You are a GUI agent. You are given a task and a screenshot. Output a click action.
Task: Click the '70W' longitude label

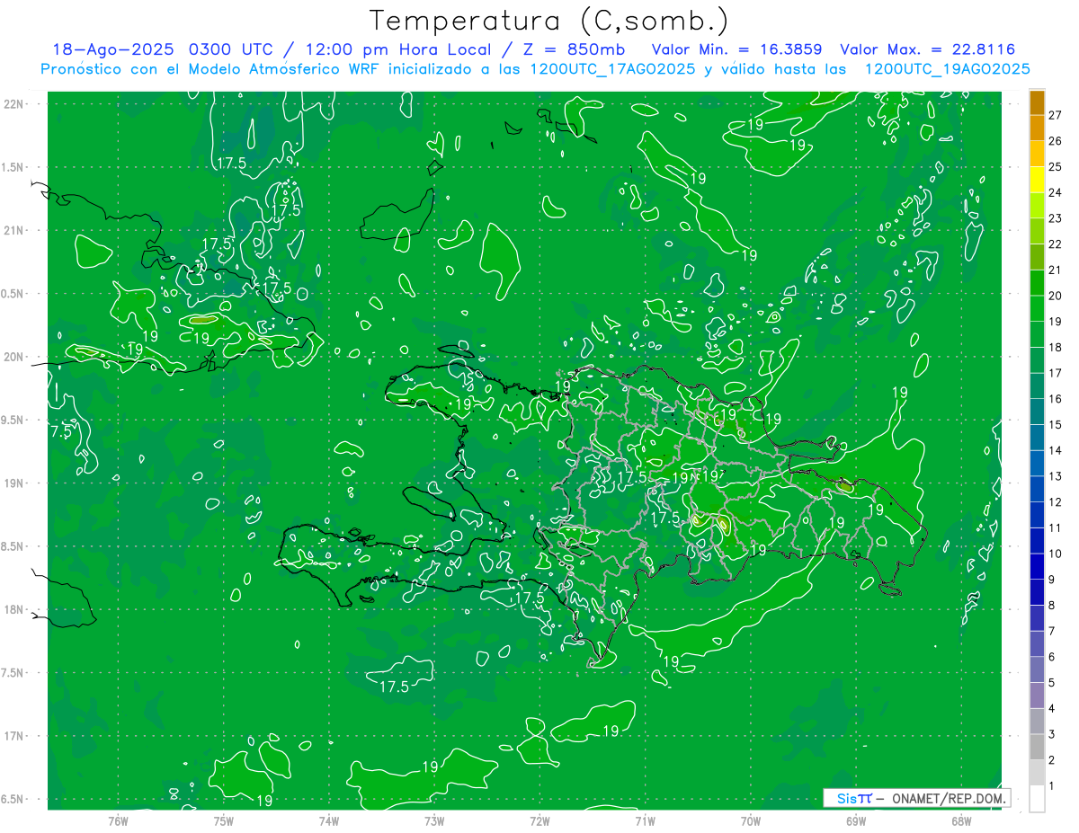751,820
